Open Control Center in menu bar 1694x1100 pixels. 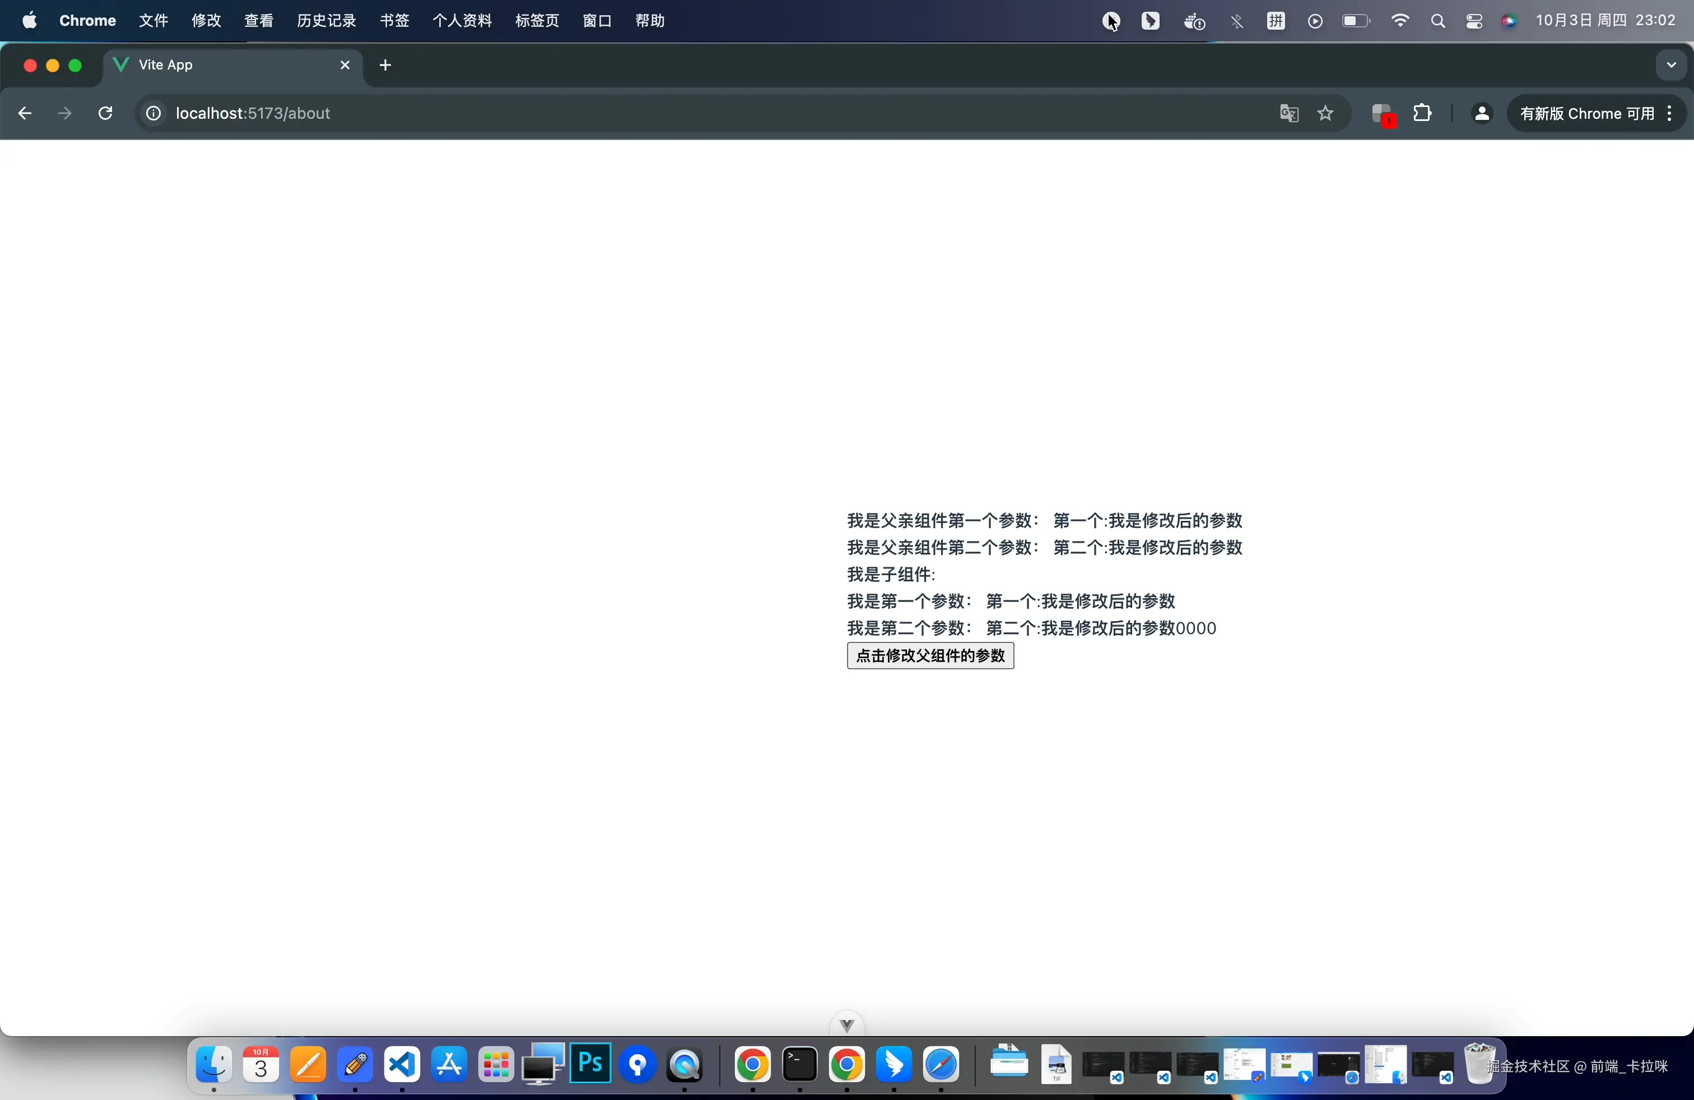1474,21
